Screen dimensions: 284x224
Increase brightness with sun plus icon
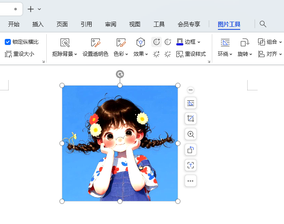(156, 54)
